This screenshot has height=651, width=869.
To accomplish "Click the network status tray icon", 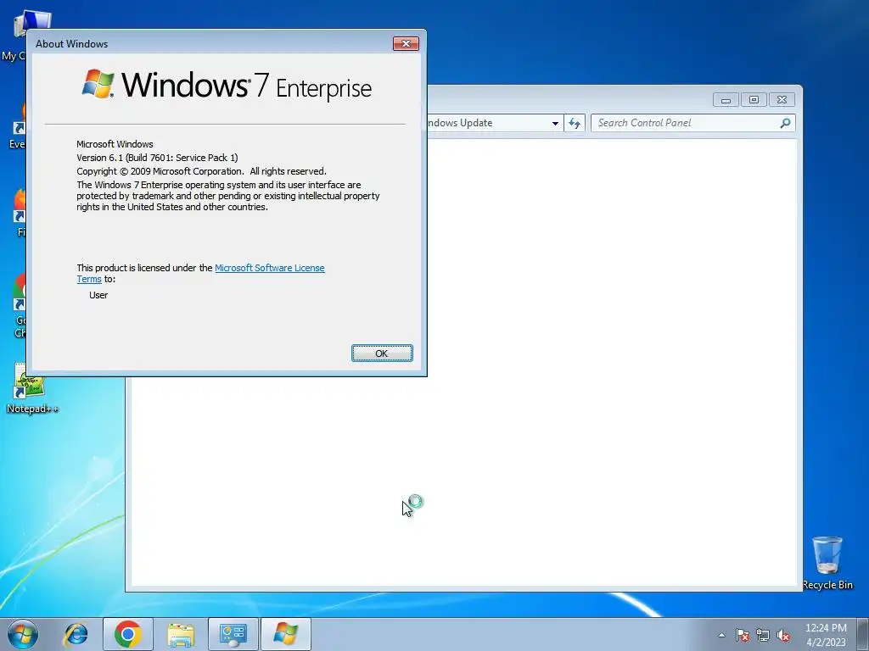I will [x=763, y=635].
